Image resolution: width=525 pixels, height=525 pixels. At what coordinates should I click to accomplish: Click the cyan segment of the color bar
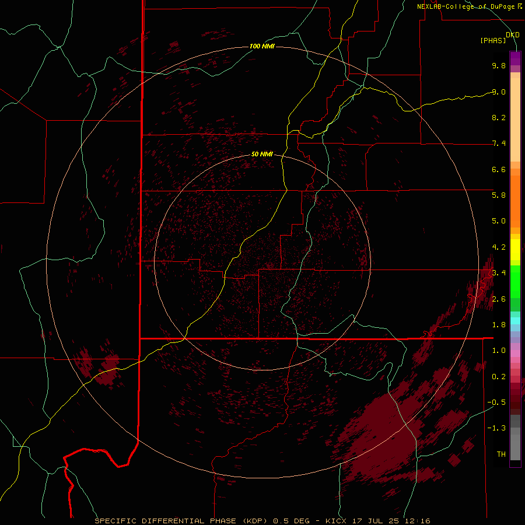coord(515,321)
